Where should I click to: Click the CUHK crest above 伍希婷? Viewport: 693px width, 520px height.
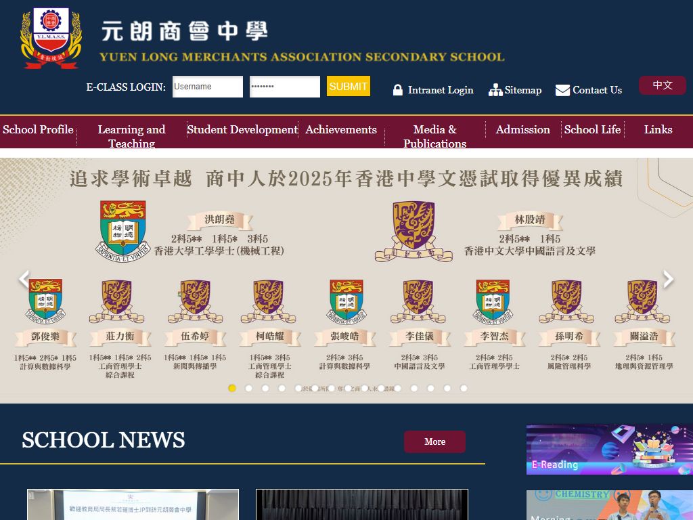(195, 301)
